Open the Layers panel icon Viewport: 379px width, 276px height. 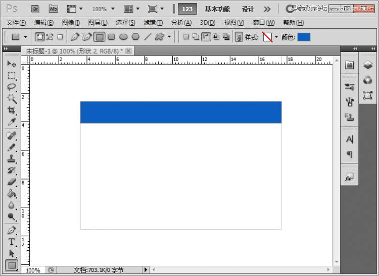click(367, 65)
